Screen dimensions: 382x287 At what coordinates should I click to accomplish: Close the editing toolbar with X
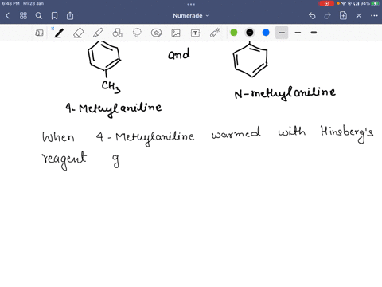[359, 16]
